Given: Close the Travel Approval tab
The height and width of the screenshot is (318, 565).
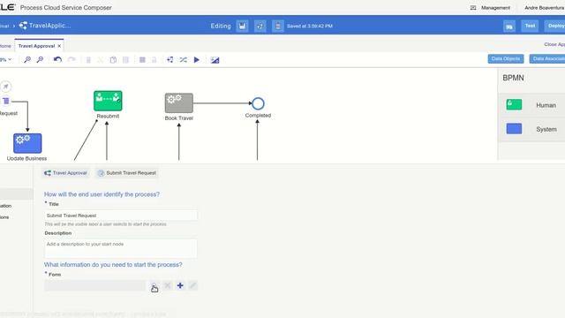Looking at the screenshot, I should pos(59,46).
